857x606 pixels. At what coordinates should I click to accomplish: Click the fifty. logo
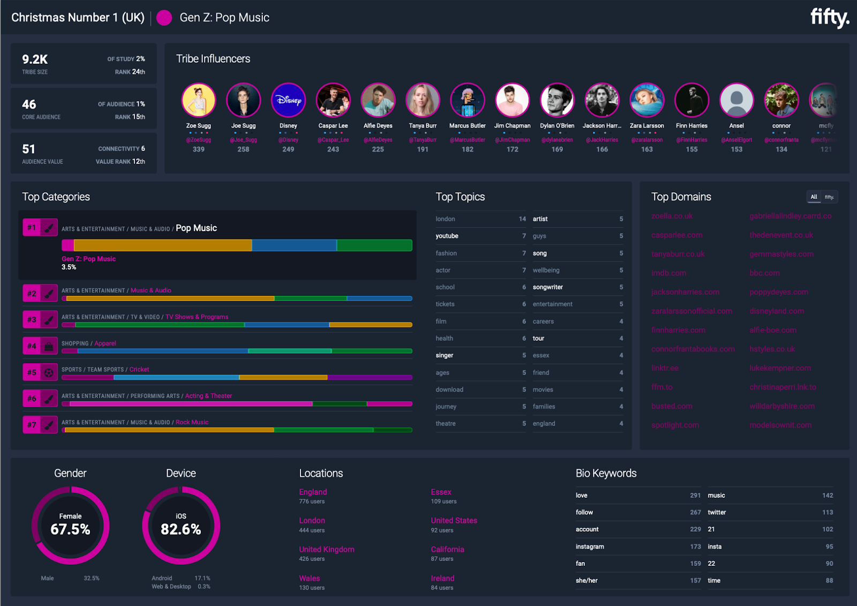829,18
